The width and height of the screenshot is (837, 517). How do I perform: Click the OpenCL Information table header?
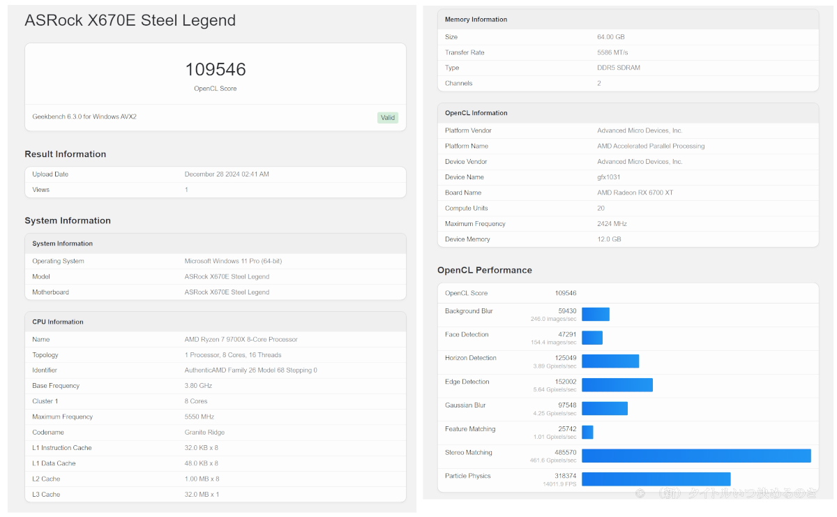[x=628, y=113]
